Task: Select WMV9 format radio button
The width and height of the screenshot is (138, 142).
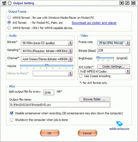Action: pos(9,28)
